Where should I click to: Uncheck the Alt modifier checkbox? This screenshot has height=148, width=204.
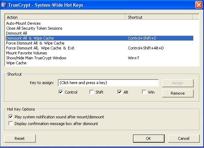click(120, 92)
